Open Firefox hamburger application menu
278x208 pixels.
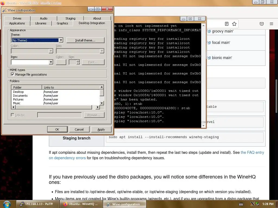coord(271,24)
